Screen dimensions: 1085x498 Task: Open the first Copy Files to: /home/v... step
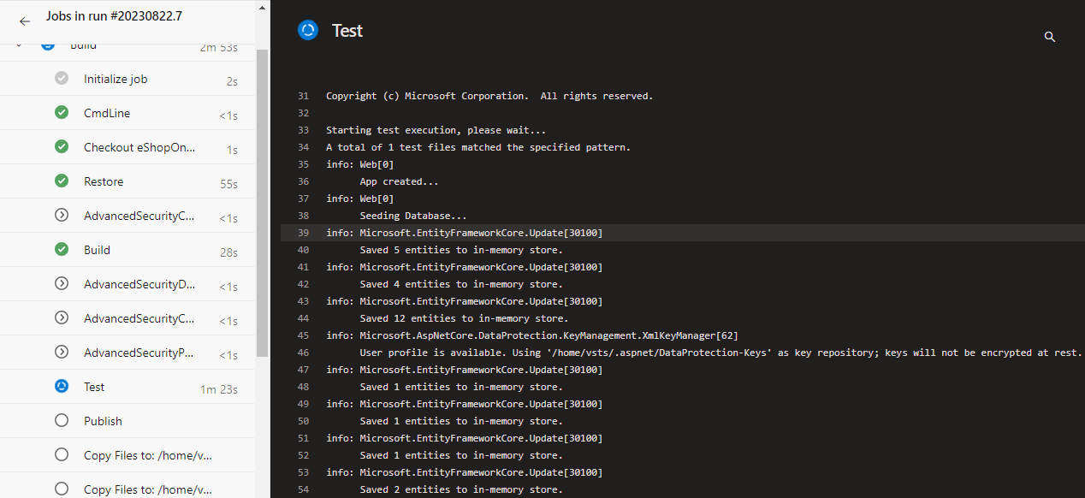tap(127, 455)
